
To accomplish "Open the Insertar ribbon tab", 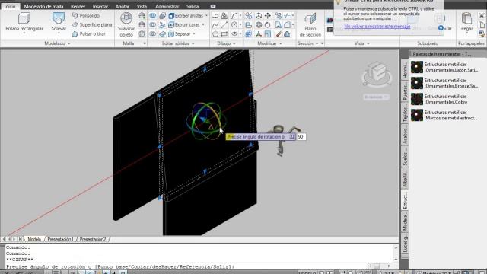I will pyautogui.click(x=100, y=6).
